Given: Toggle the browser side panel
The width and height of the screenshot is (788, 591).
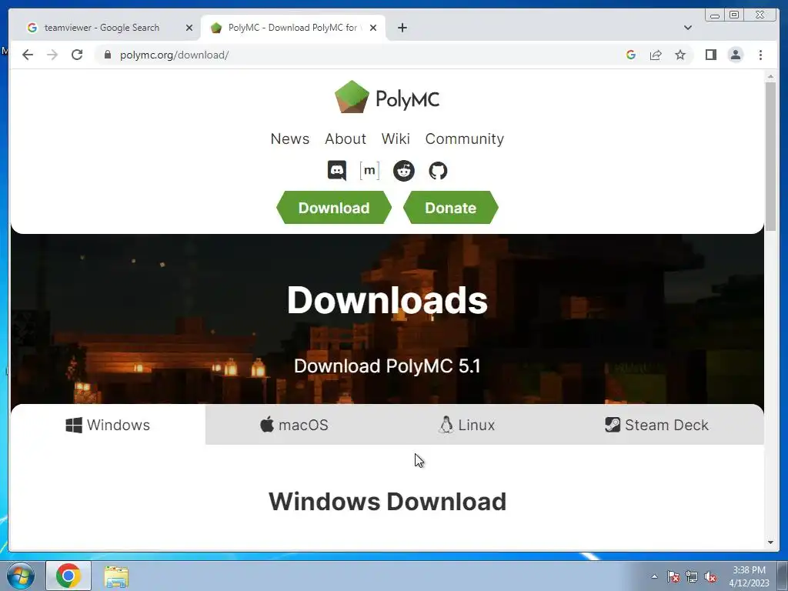Looking at the screenshot, I should coord(710,55).
